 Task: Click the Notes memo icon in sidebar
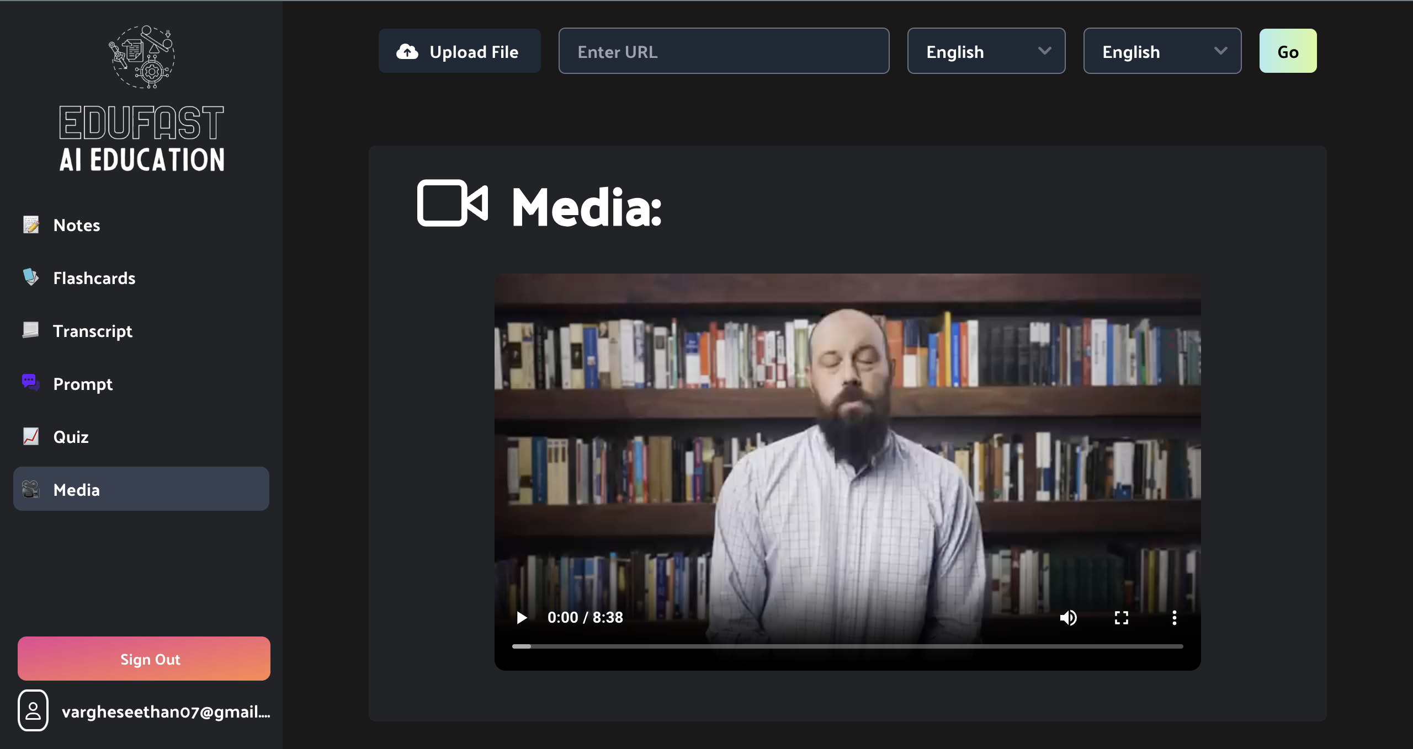coord(31,224)
